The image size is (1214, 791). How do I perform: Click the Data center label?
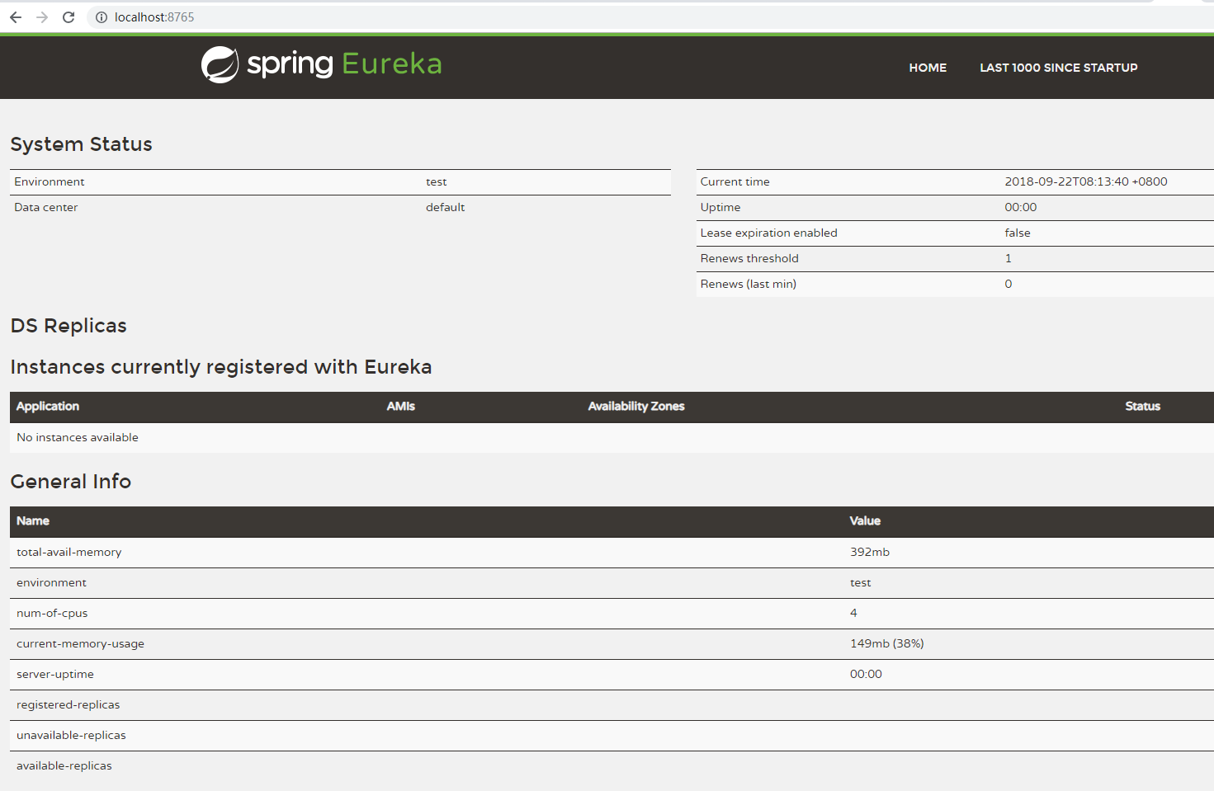pyautogui.click(x=46, y=208)
